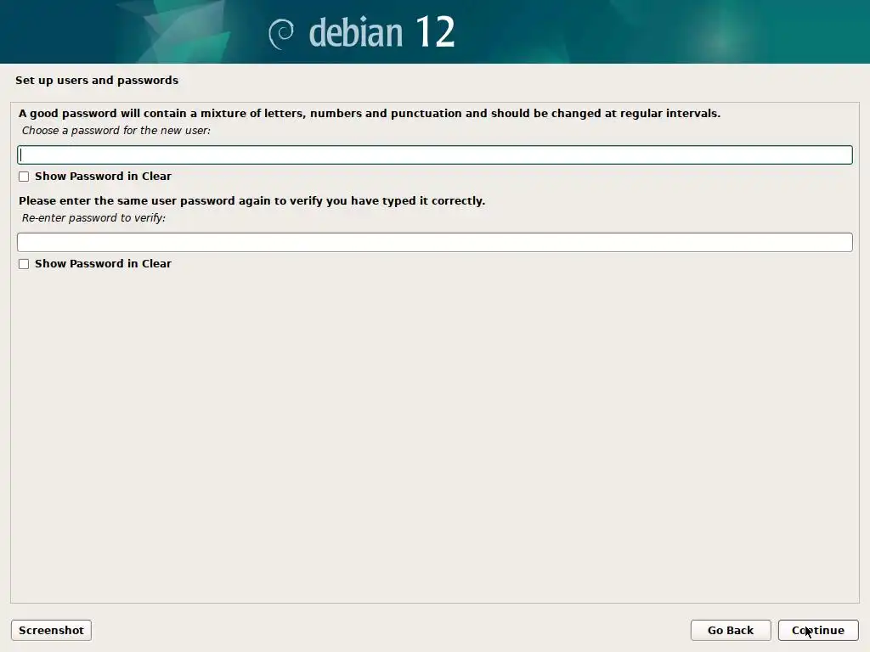The width and height of the screenshot is (870, 652).
Task: Click the 'Re-enter password to verify:' label
Action: click(93, 218)
